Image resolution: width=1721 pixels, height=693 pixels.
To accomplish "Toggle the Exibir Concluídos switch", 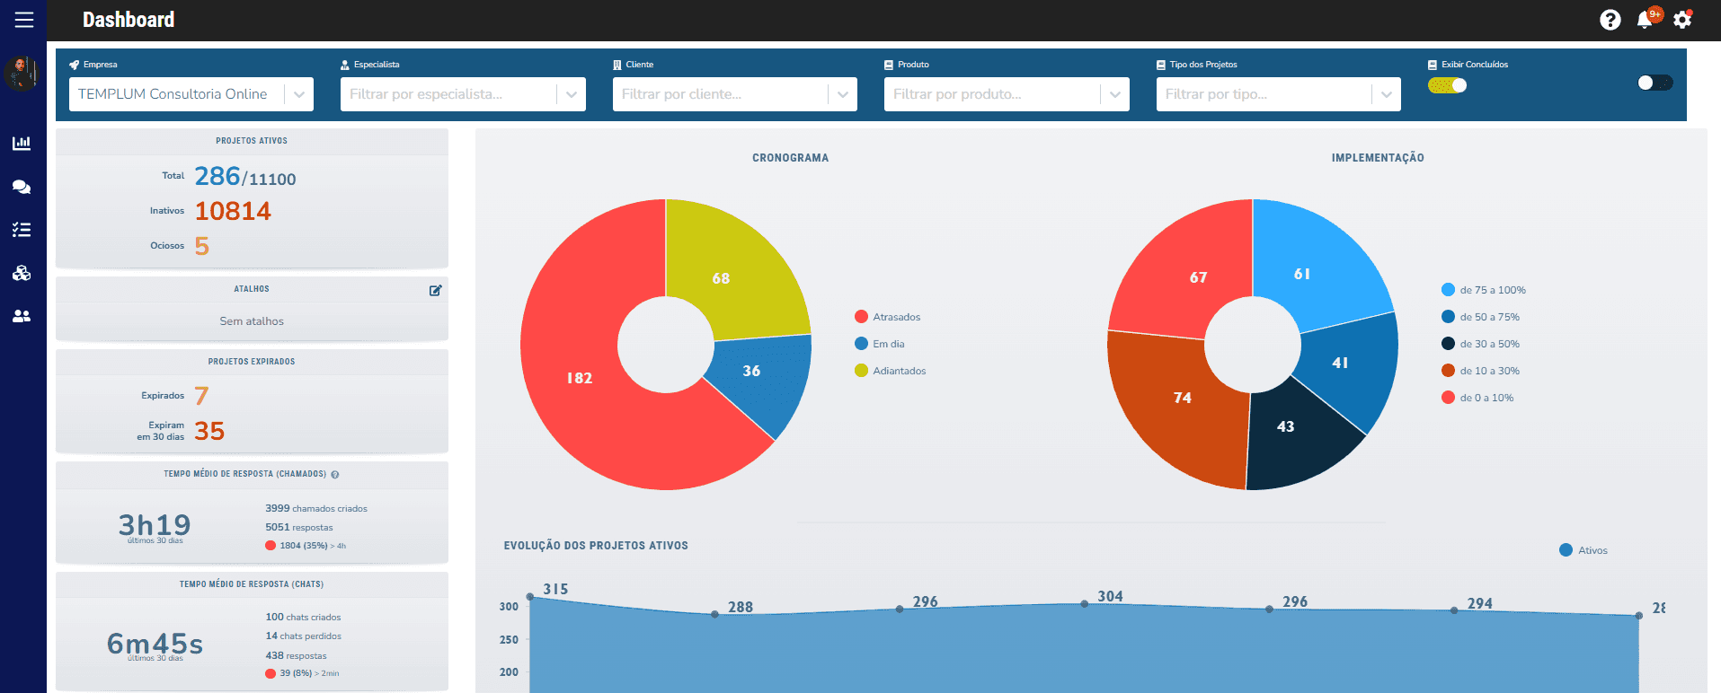I will click(1448, 85).
